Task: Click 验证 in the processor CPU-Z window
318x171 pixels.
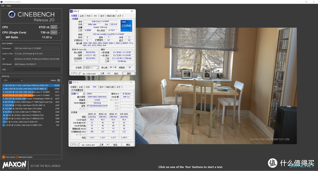Action: tap(116, 74)
